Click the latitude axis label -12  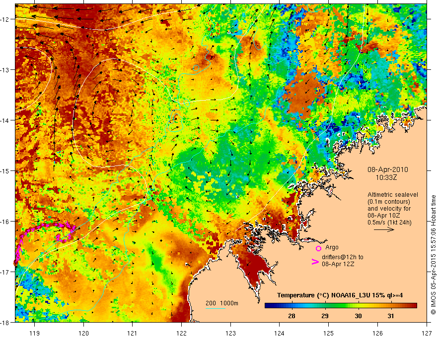[5, 19]
